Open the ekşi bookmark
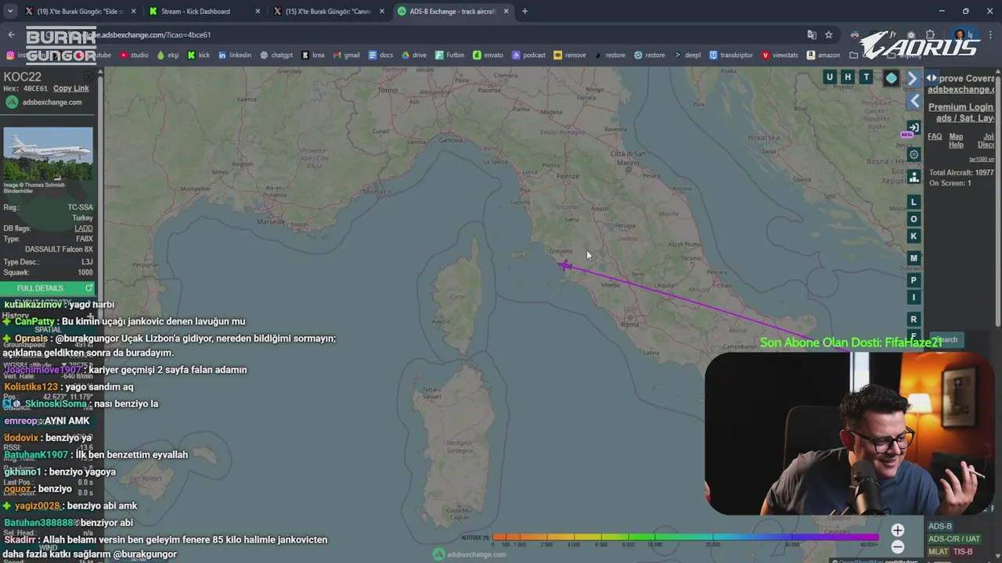 point(168,55)
